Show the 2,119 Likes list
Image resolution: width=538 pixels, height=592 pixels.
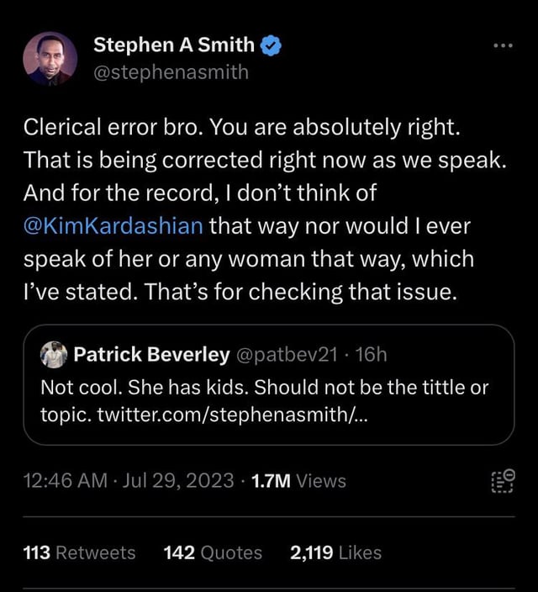(x=335, y=552)
